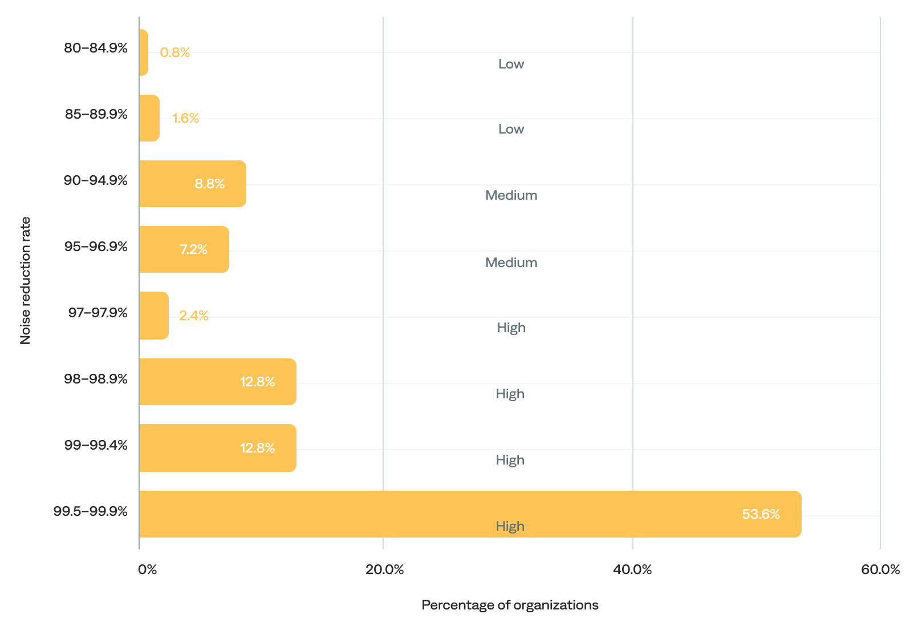Select the 0.8% value label

[x=175, y=52]
